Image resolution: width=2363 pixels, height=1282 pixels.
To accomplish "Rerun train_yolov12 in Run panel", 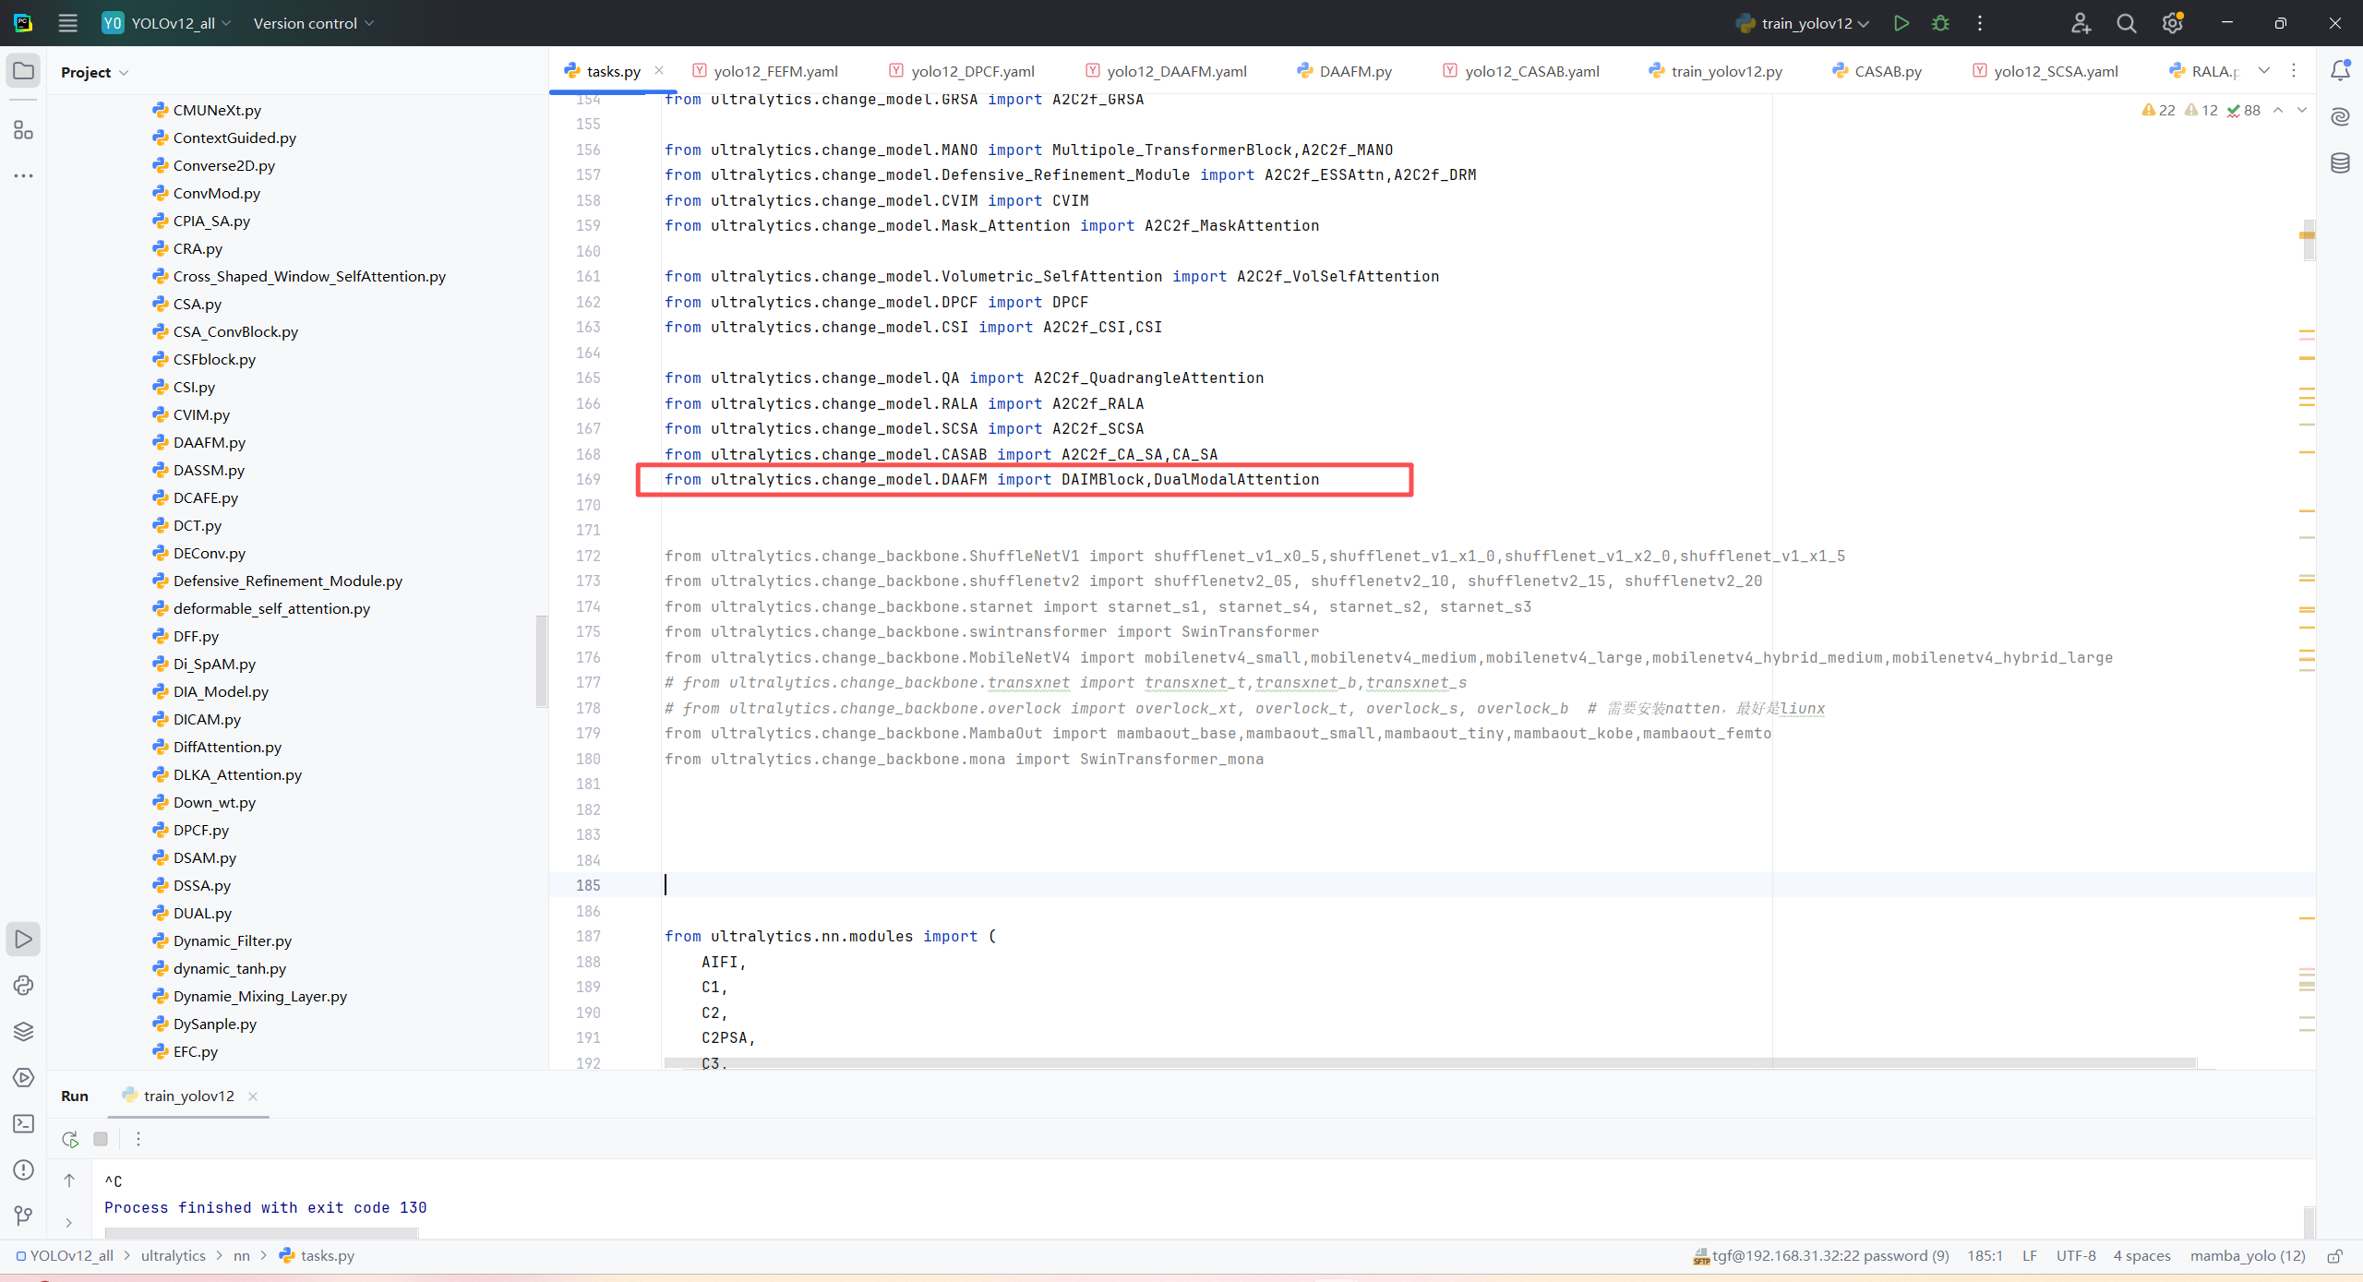I will [x=70, y=1139].
